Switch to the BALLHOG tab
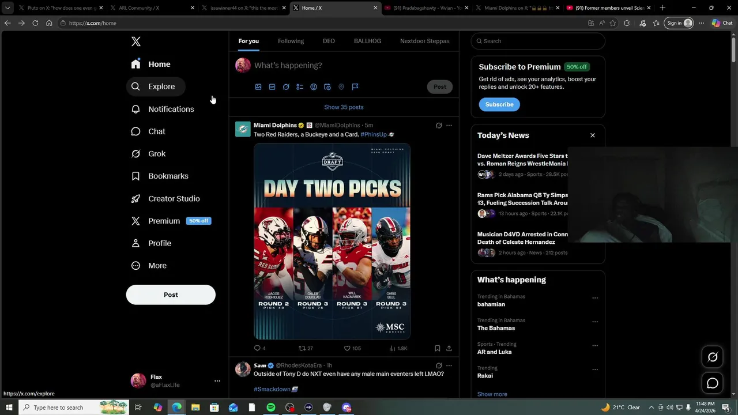The height and width of the screenshot is (415, 738). click(367, 41)
